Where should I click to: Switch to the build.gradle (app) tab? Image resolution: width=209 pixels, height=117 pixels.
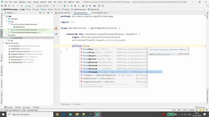click(100, 13)
